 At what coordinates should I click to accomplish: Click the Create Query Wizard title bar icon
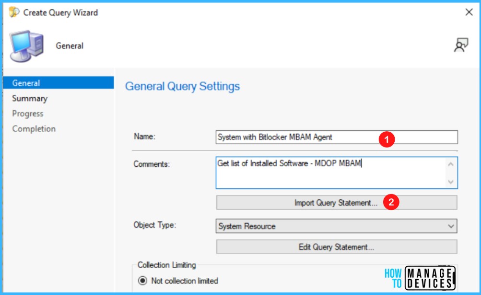click(x=14, y=12)
